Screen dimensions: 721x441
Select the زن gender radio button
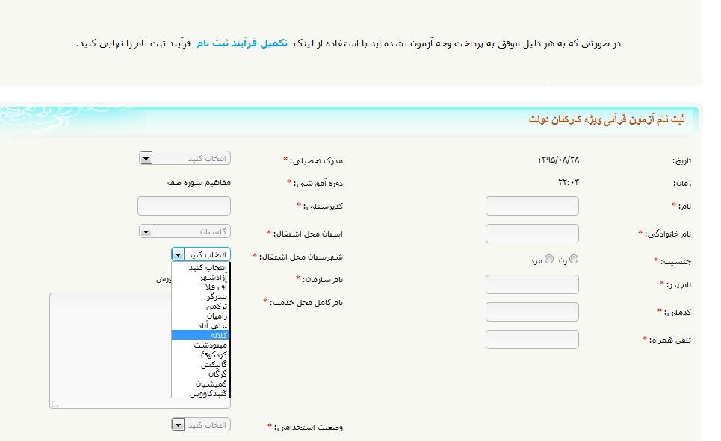pos(574,259)
